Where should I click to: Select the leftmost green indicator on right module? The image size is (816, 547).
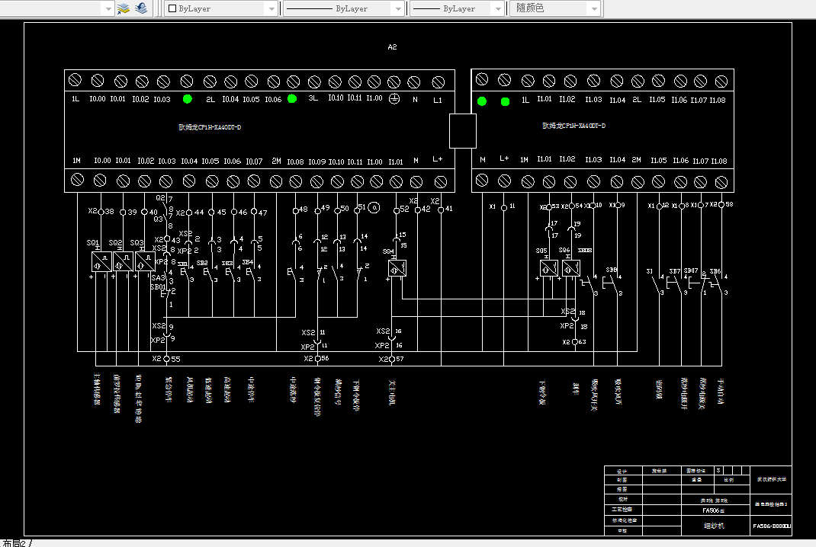coord(482,101)
